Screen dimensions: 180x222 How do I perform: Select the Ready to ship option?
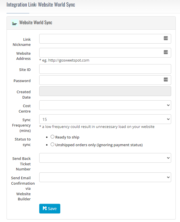pyautogui.click(x=52, y=137)
